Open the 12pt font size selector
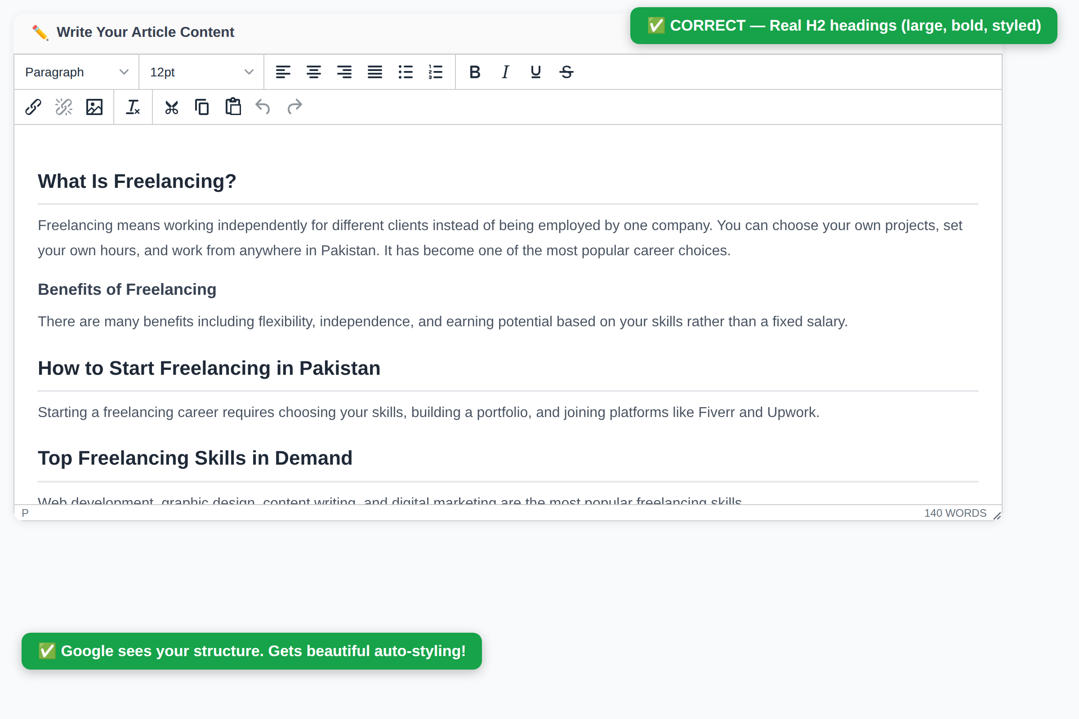 (x=201, y=71)
